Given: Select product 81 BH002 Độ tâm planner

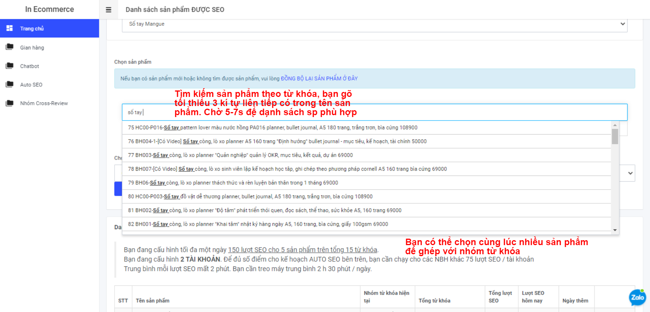Looking at the screenshot, I should tap(366, 211).
